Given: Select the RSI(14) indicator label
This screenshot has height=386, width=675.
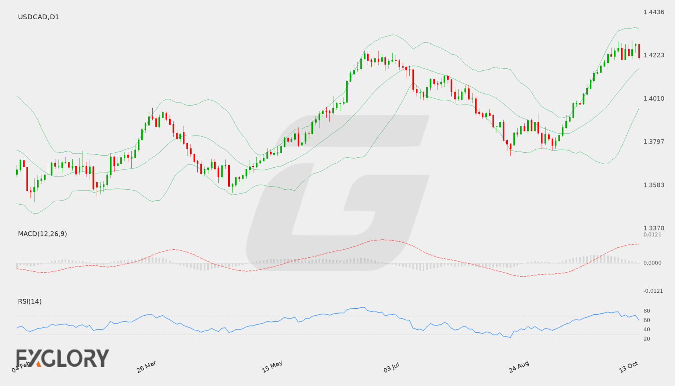Looking at the screenshot, I should click(x=30, y=301).
